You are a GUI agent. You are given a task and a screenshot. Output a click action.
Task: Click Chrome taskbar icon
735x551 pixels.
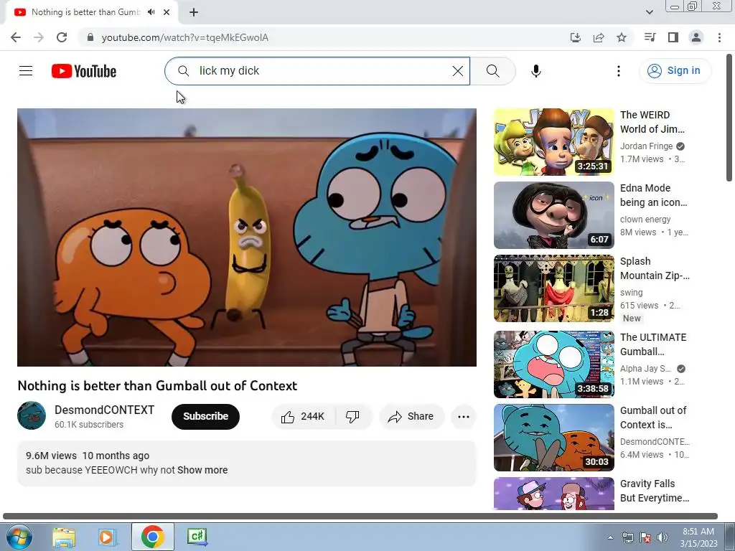pyautogui.click(x=152, y=537)
